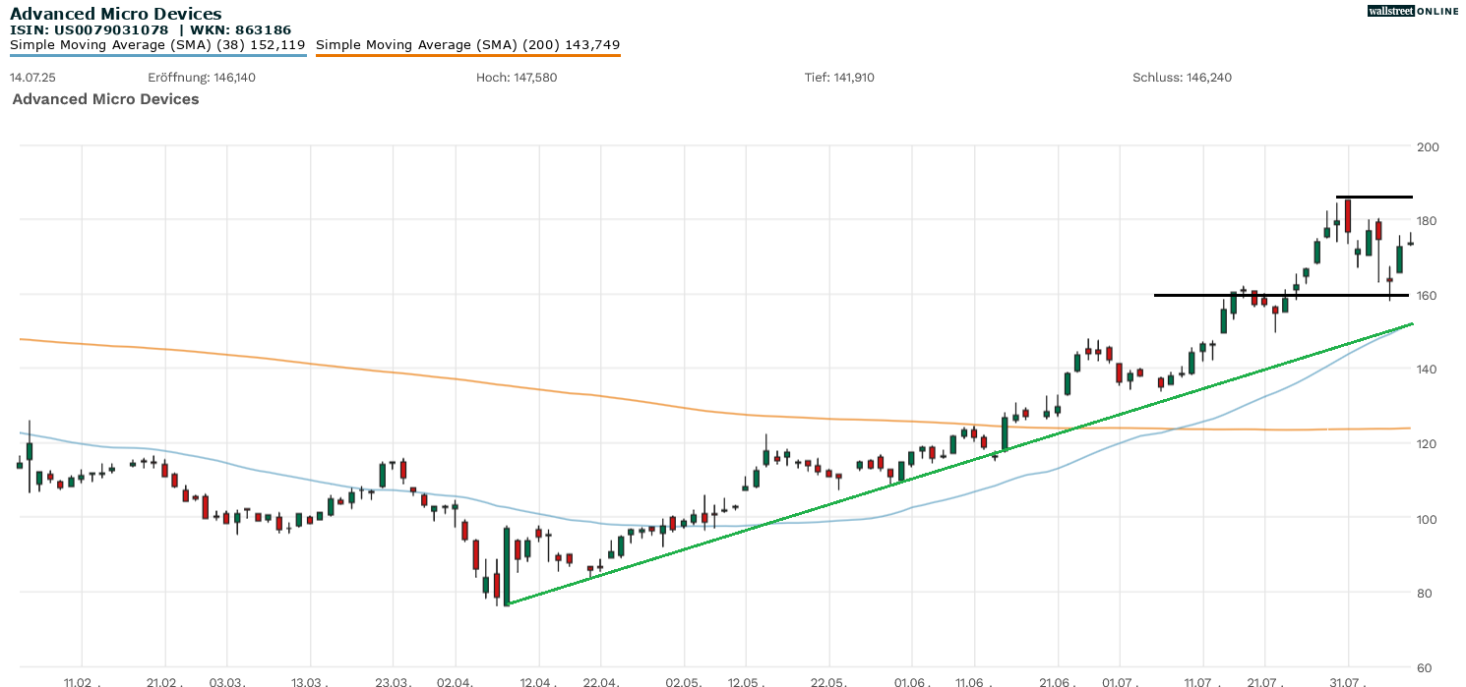The width and height of the screenshot is (1466, 687).
Task: Click the SMA (200) 143,749 legend label
Action: click(x=468, y=45)
